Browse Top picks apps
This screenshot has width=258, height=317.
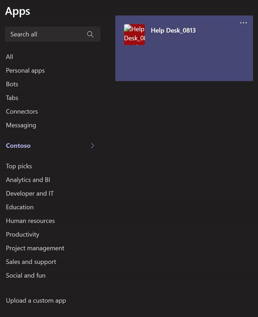pyautogui.click(x=19, y=166)
